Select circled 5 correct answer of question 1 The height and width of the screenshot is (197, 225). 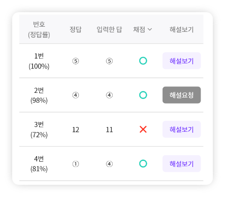75,61
